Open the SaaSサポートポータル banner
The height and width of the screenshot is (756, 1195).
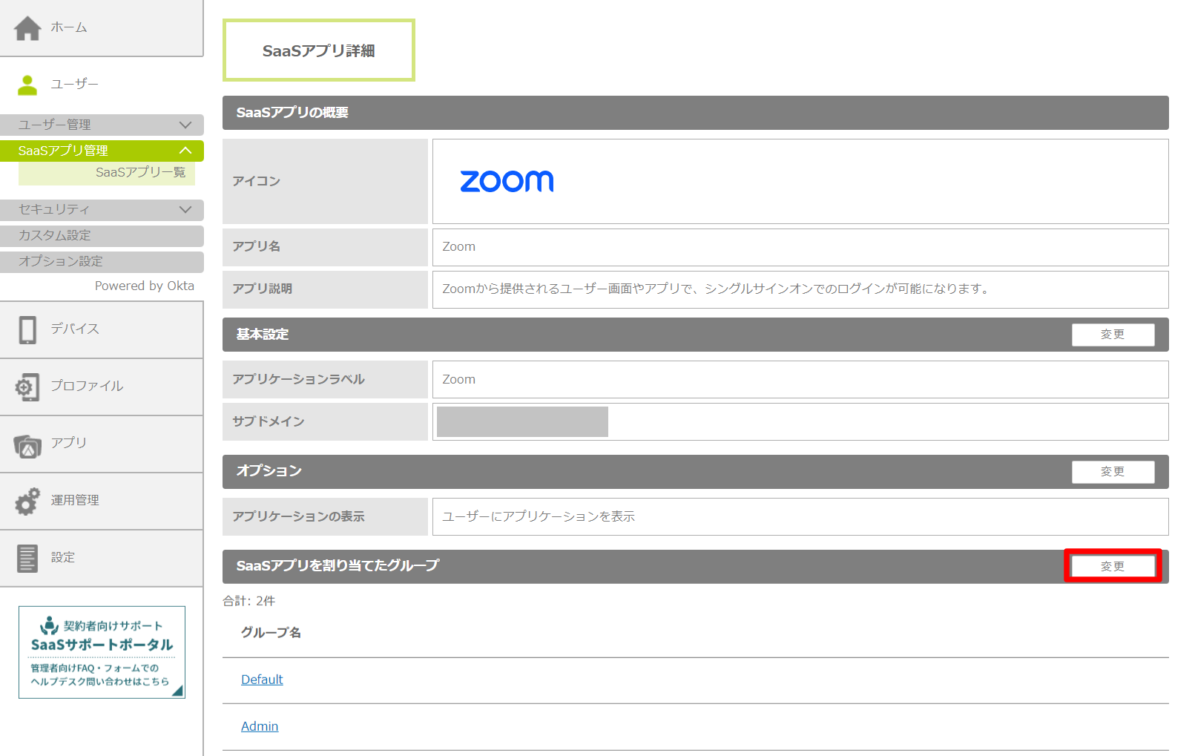(x=102, y=652)
